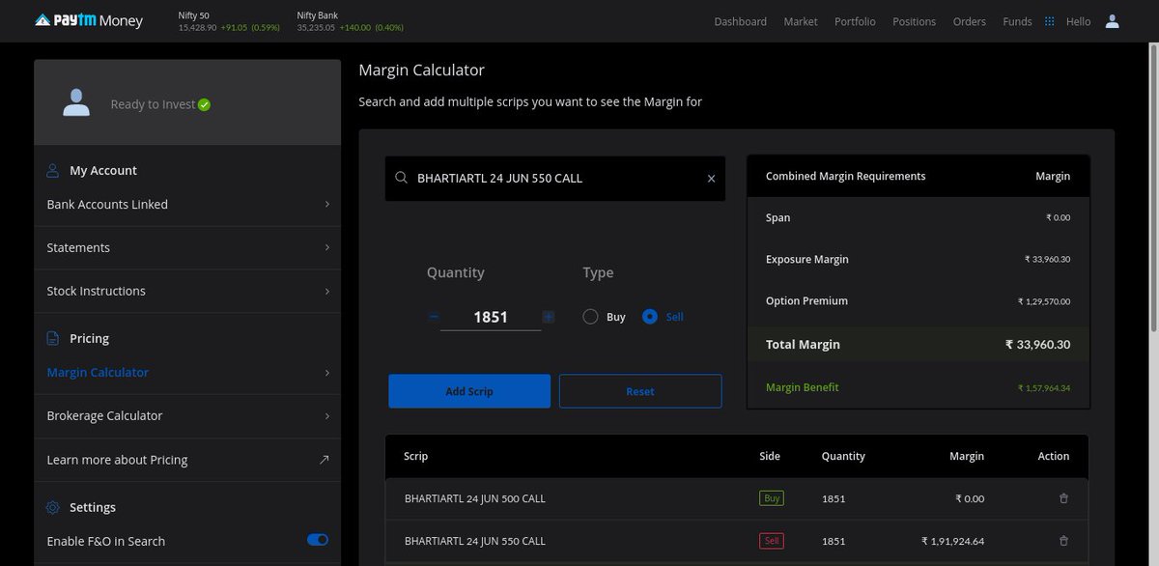Open Margin Calculator chevron in sidebar

tap(326, 373)
